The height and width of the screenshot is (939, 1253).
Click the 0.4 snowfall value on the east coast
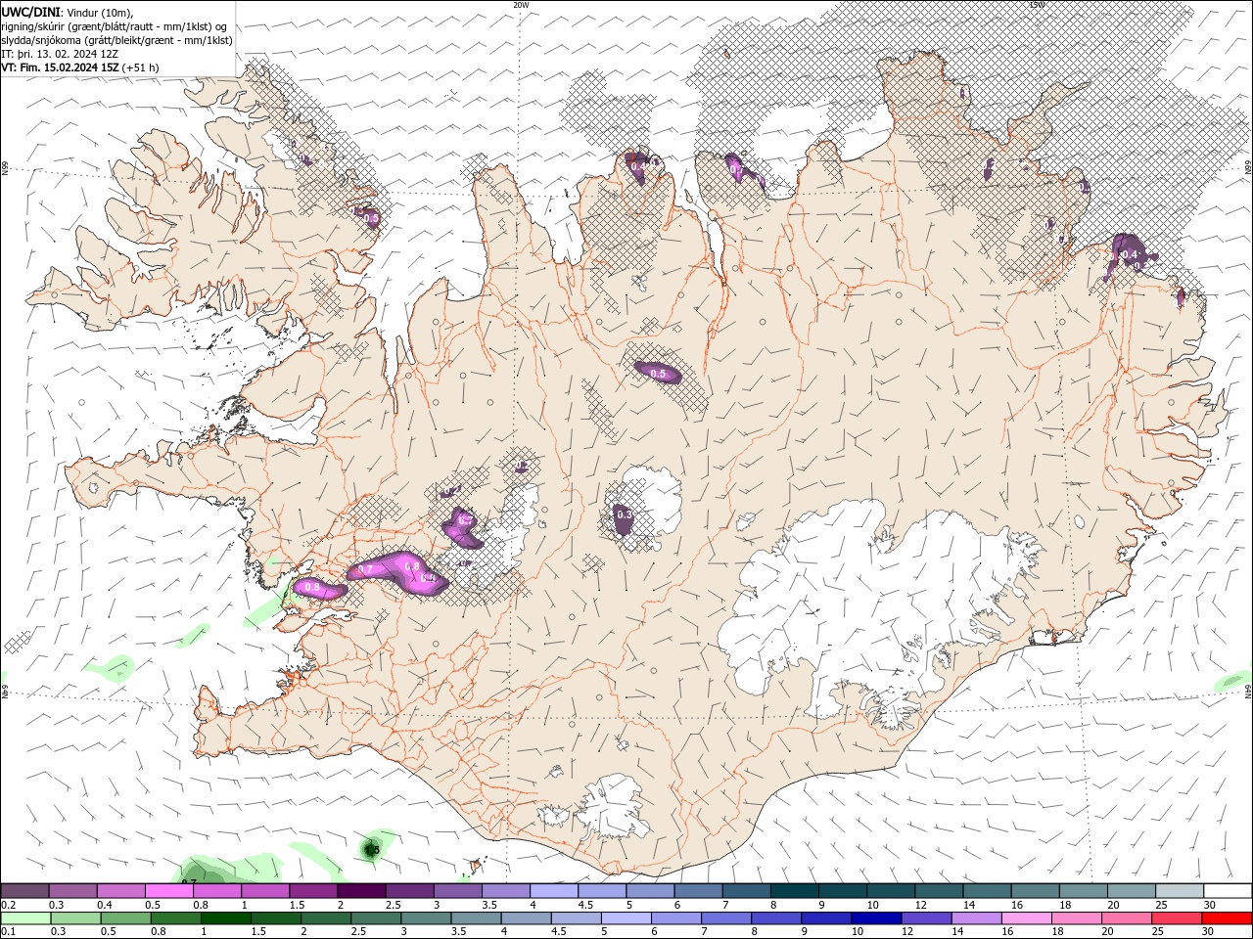pyautogui.click(x=1131, y=254)
